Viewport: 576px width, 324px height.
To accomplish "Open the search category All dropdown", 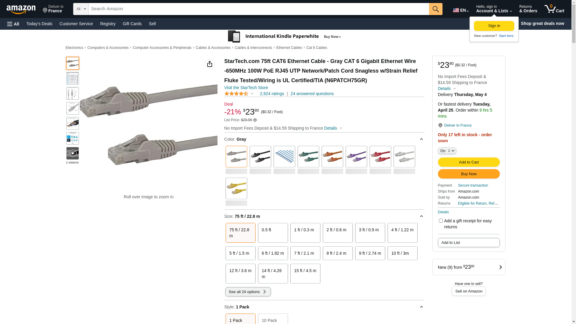I will (x=81, y=9).
